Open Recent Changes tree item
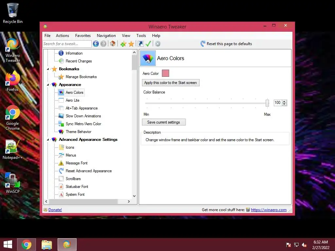 79,61
